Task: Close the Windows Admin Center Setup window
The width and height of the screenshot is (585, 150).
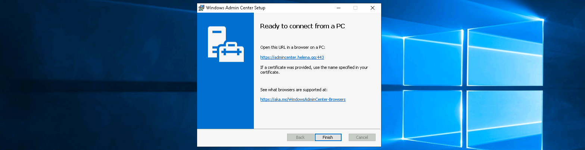Action: (x=372, y=8)
